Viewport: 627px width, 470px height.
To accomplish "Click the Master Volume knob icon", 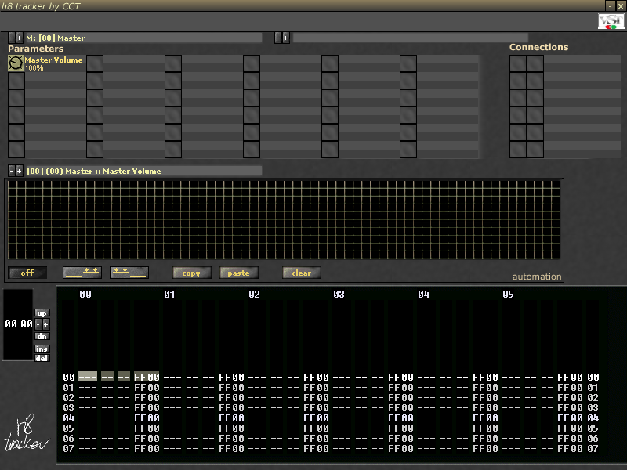I will (16, 63).
